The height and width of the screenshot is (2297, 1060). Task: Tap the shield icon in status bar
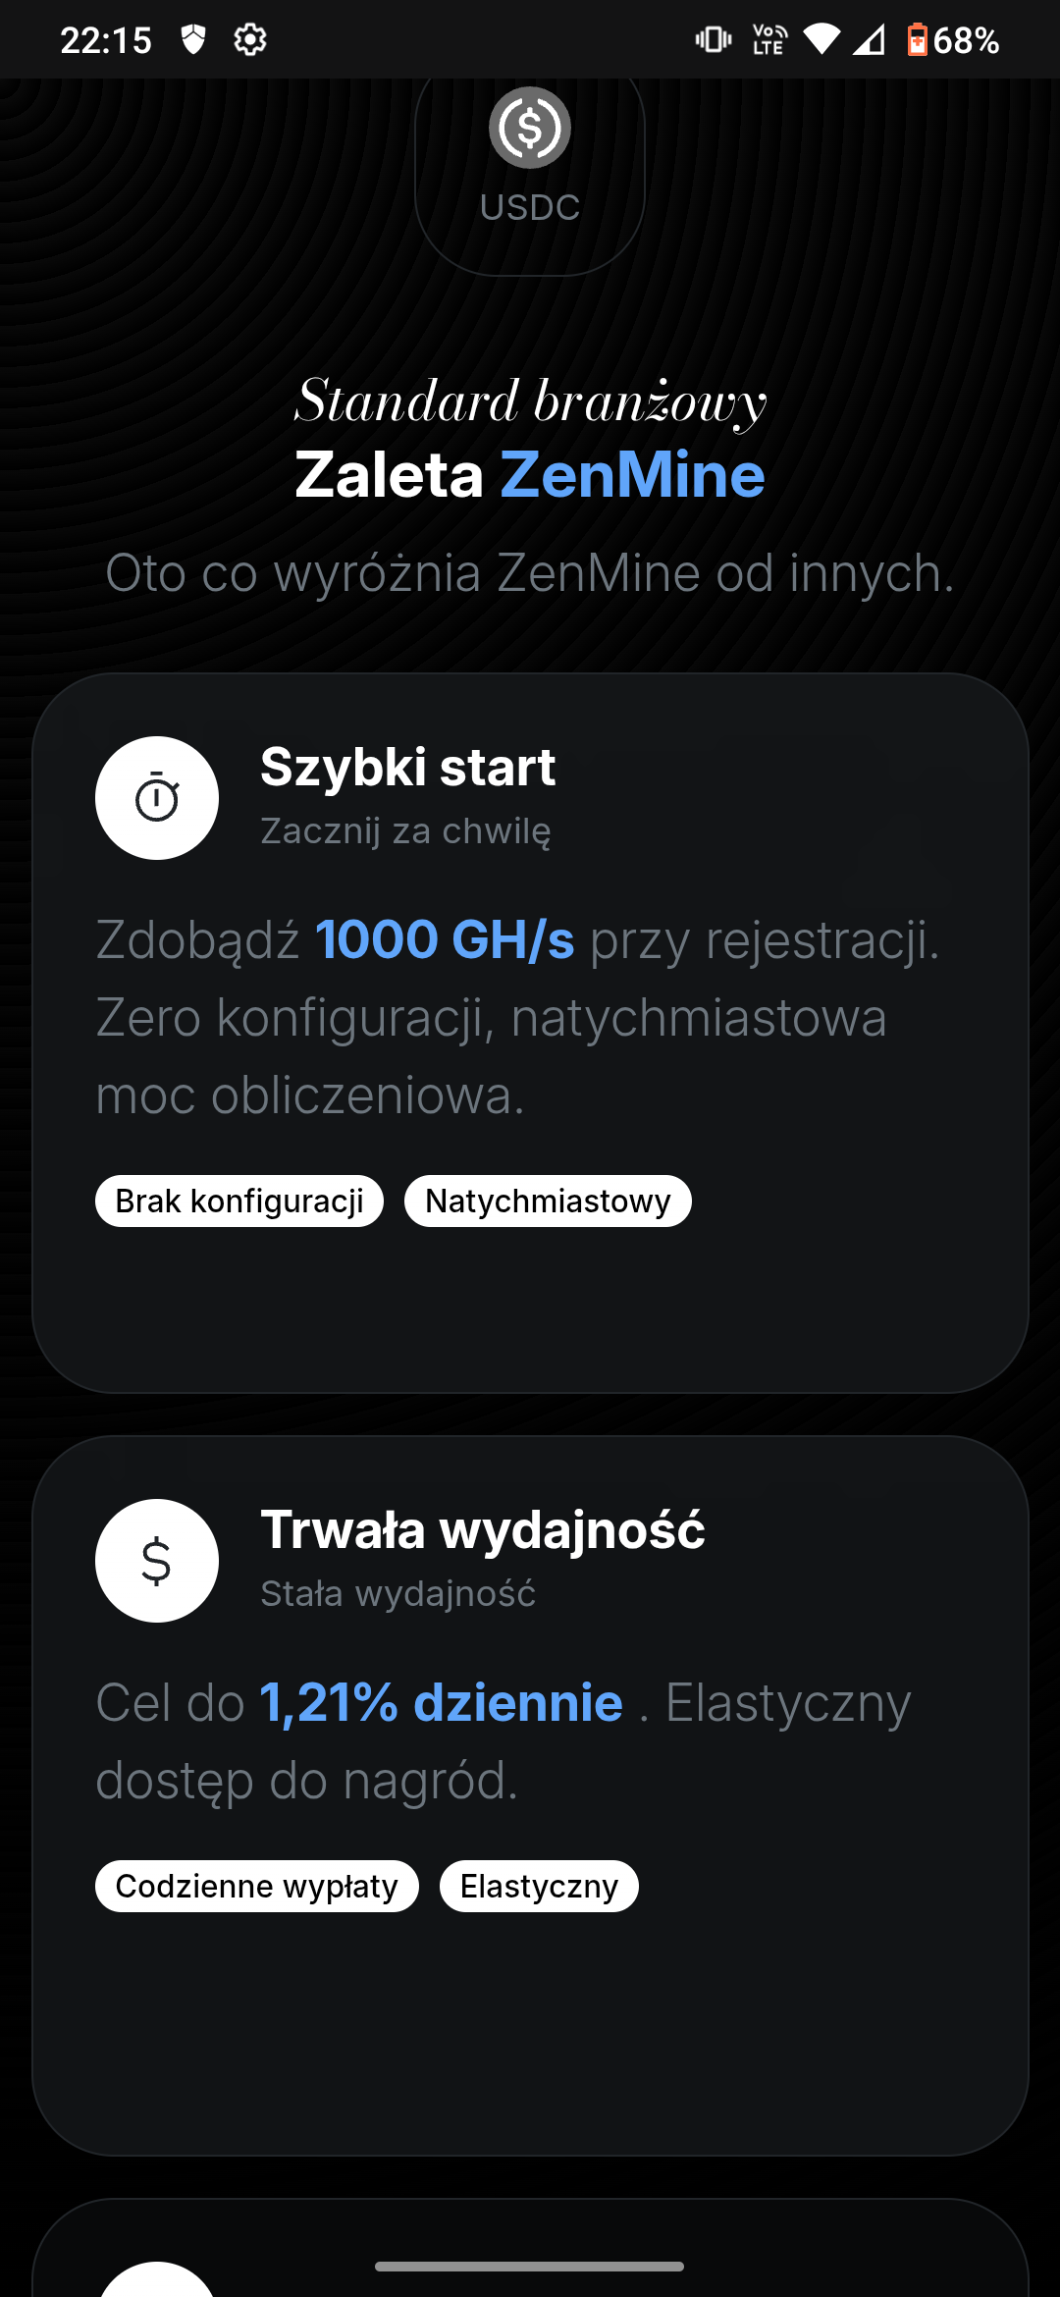point(193,40)
